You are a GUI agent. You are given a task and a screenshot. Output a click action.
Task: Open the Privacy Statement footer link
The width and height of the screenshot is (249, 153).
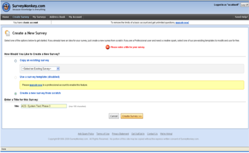[x=120, y=134]
